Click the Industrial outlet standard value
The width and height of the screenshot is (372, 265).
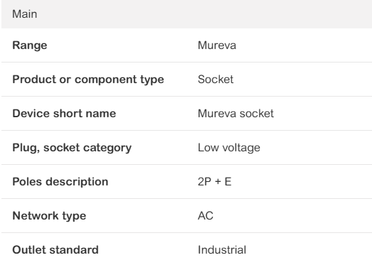coord(222,250)
